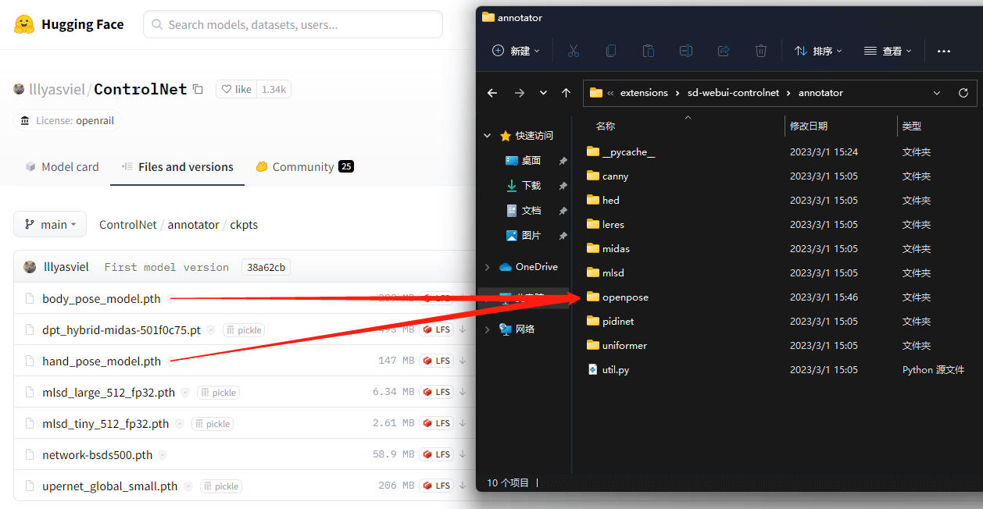Open the 新建 dropdown in Explorer

point(516,51)
